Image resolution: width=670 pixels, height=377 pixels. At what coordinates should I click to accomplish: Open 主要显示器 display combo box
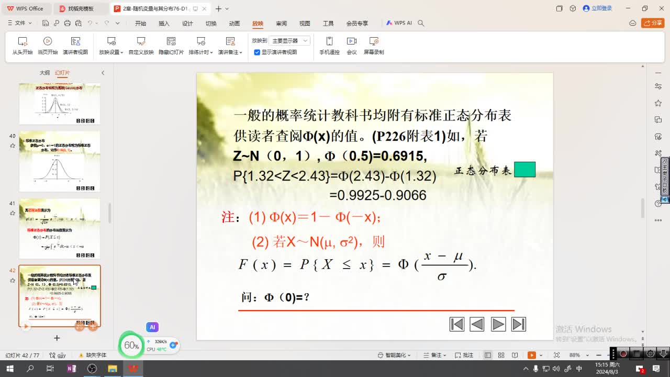pyautogui.click(x=290, y=41)
